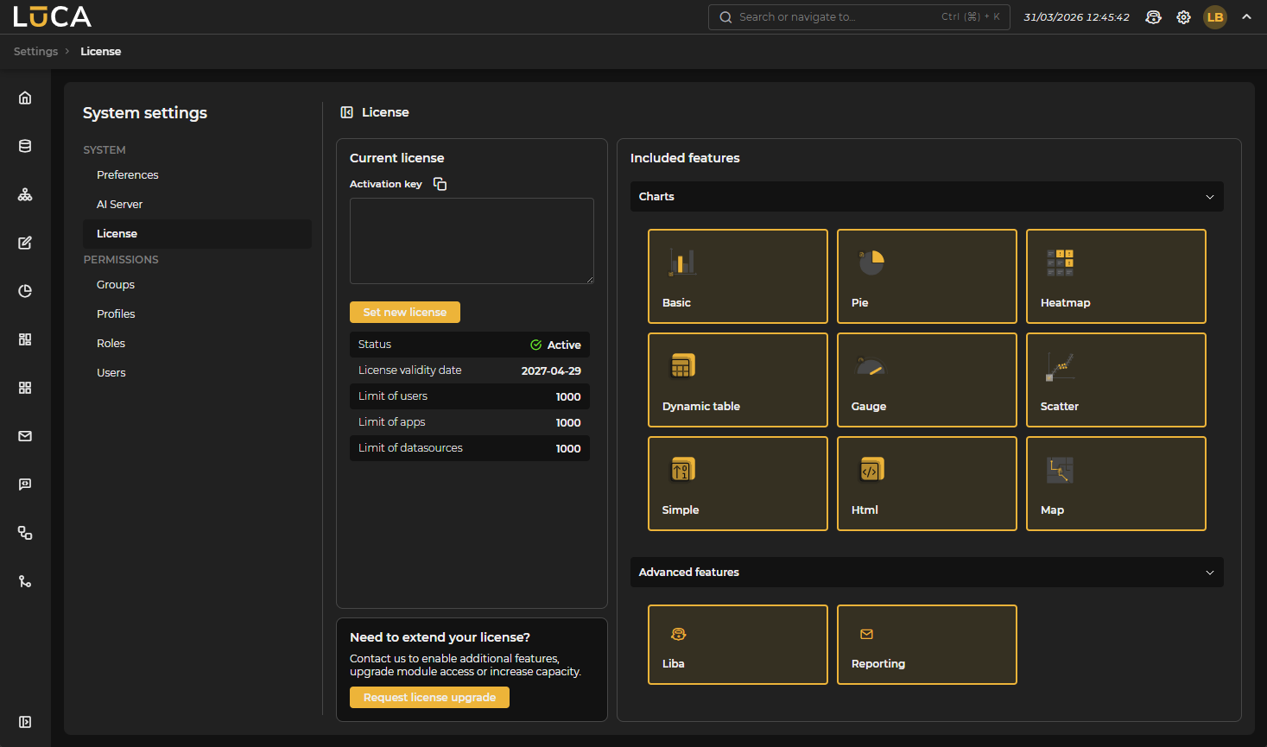Click the assistant headset icon in header
1267x747 pixels.
pos(1153,17)
